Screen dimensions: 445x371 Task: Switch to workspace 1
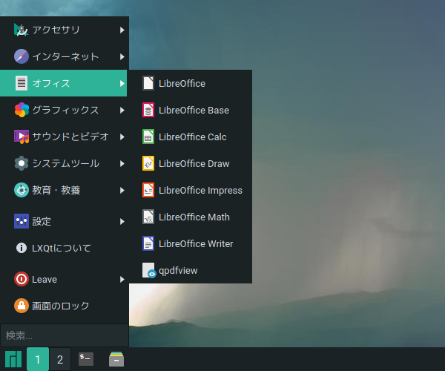coord(38,359)
